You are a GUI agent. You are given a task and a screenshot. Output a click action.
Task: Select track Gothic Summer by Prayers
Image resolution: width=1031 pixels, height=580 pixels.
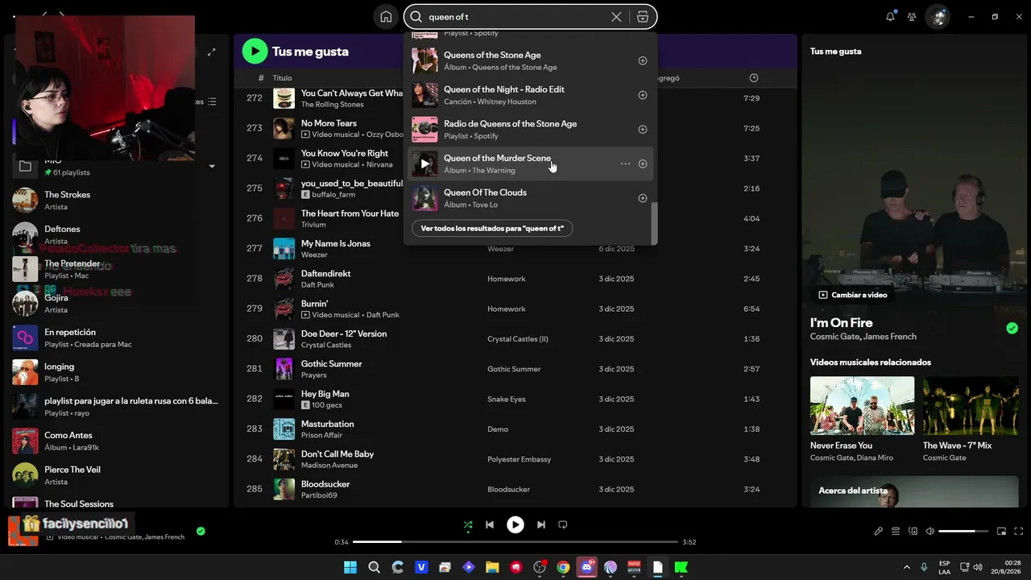pyautogui.click(x=515, y=369)
